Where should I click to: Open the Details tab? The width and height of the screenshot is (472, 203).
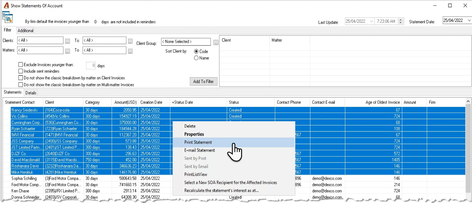(31, 93)
